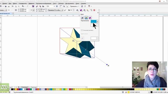This screenshot has width=168, height=94.
Task: Open the Инструменты menu
Action: point(70,3)
